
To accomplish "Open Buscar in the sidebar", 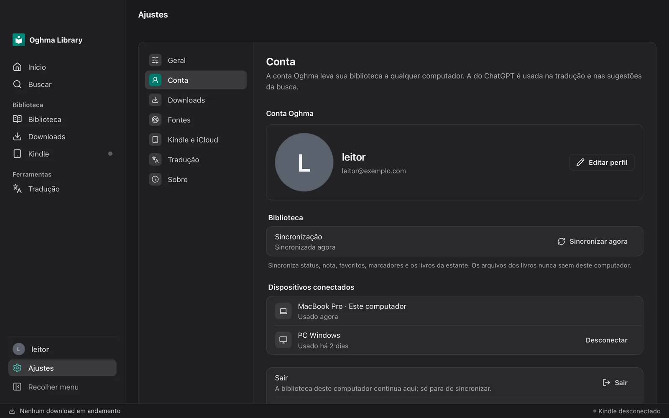I will pyautogui.click(x=62, y=84).
